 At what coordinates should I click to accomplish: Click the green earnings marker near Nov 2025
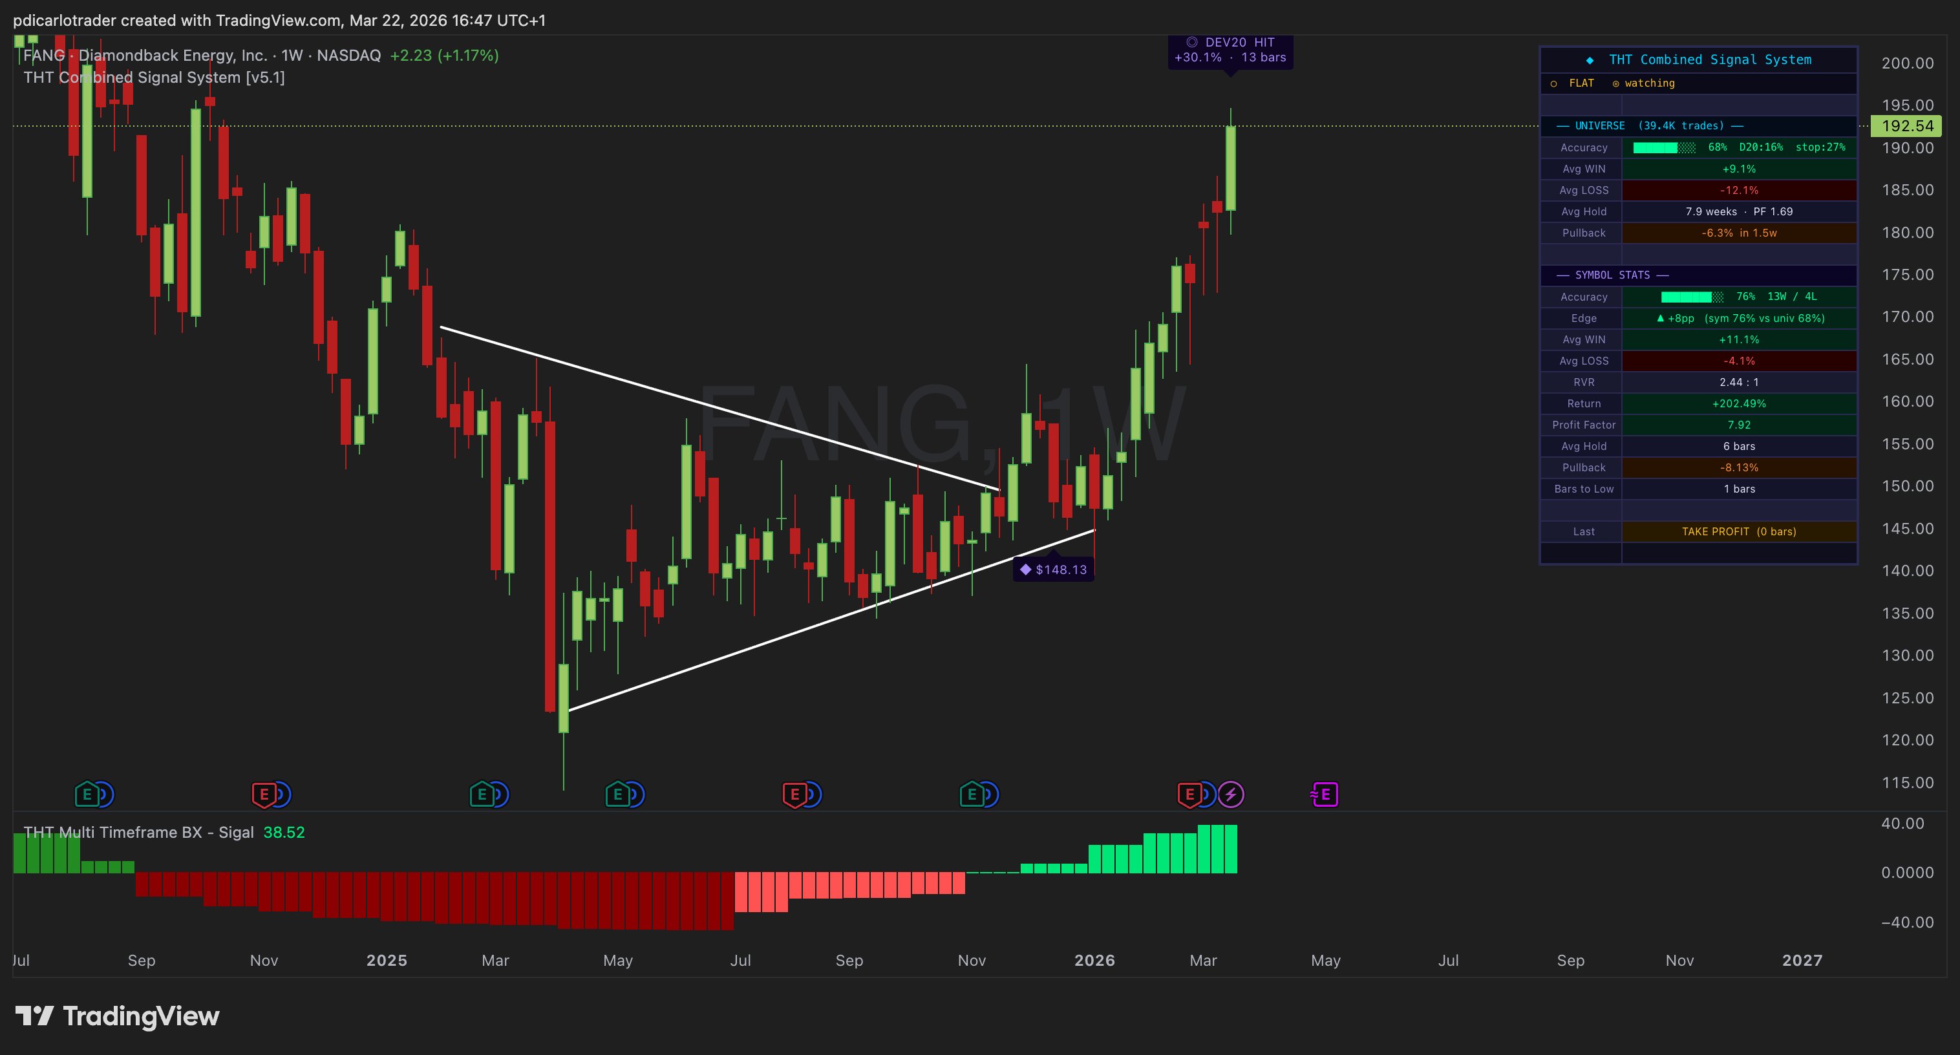coord(971,795)
